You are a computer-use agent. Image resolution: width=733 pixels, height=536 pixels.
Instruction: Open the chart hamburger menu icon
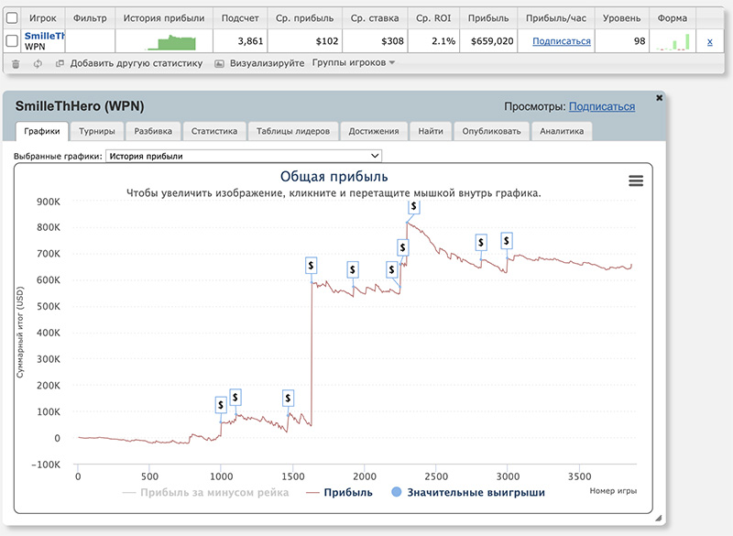[636, 181]
